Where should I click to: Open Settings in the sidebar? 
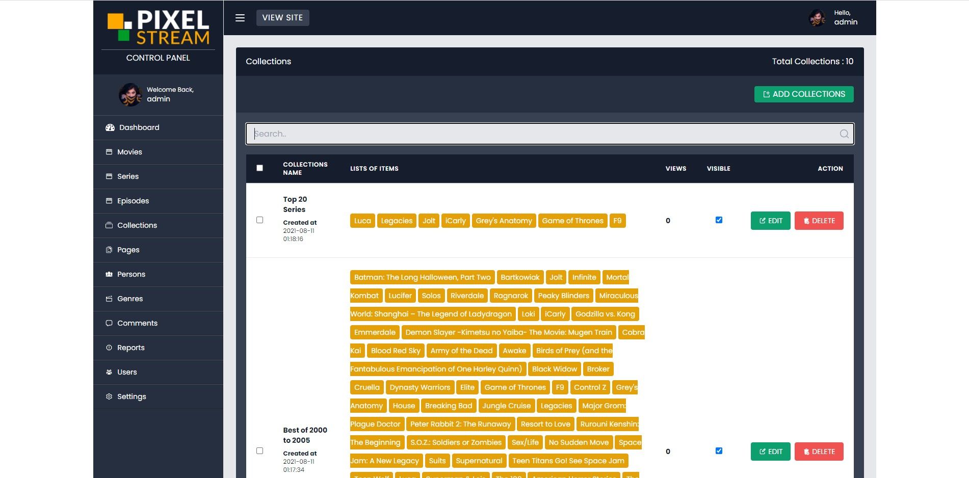pos(158,396)
